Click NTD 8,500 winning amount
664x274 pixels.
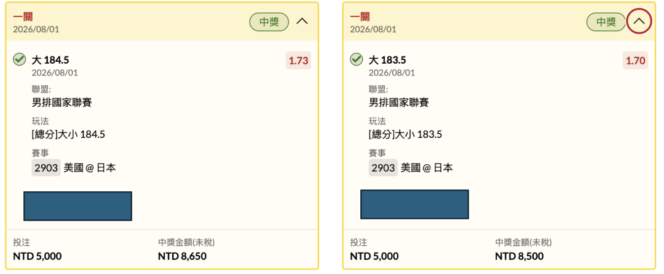[519, 256]
